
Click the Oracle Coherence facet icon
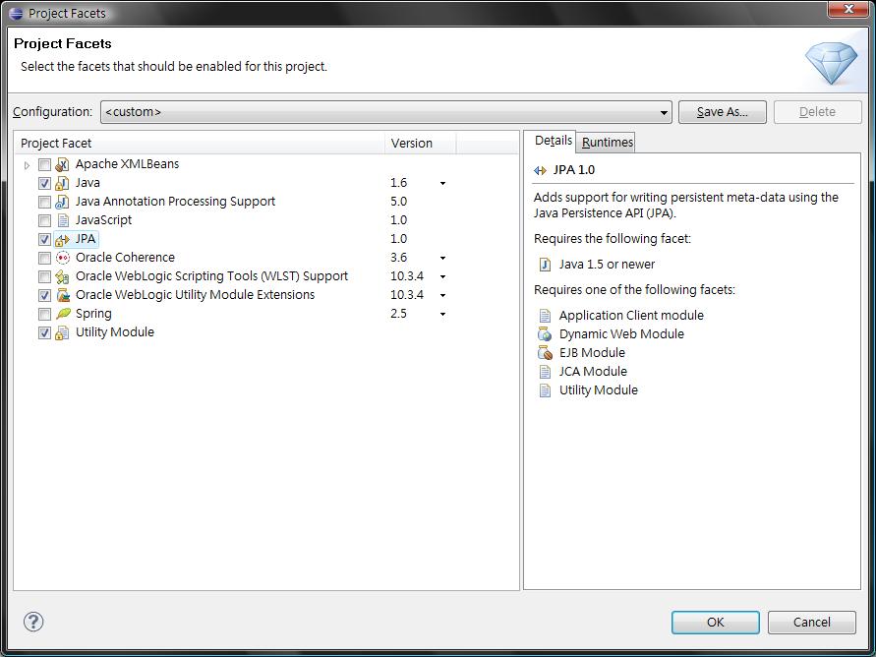63,258
